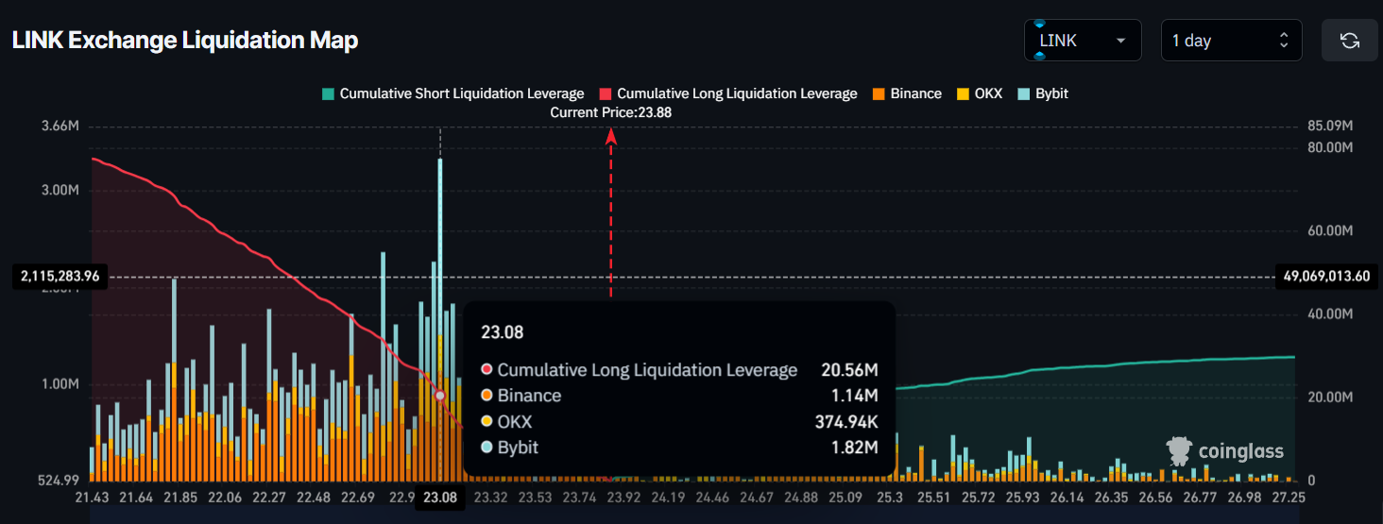
Task: Click the orange Binance legend swatch
Action: (878, 93)
